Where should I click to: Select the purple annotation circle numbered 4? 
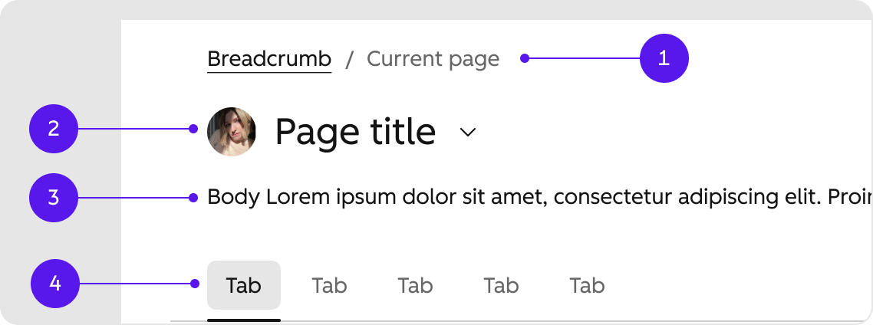[55, 284]
